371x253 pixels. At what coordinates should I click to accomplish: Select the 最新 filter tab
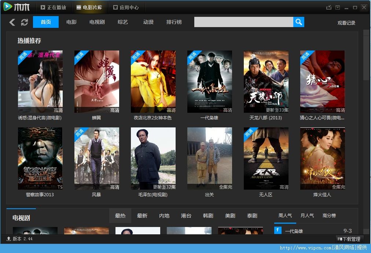[142, 216]
